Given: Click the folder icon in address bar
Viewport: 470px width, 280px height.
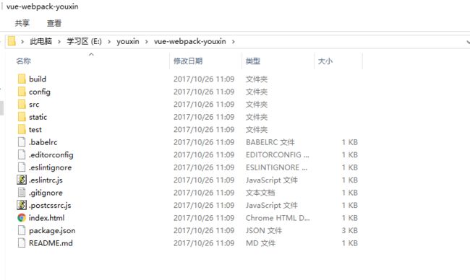Looking at the screenshot, I should click(12, 41).
